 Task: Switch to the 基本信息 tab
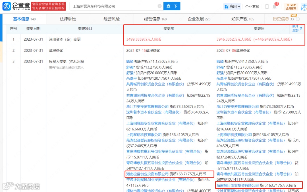point(24,19)
